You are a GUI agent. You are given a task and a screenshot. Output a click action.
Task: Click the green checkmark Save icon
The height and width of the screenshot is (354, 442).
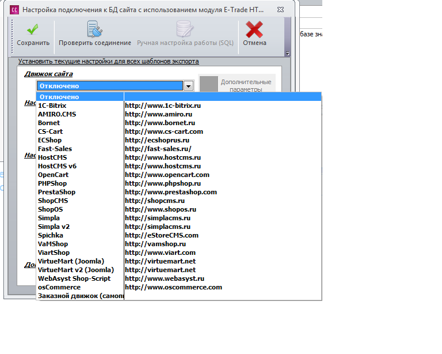(32, 29)
